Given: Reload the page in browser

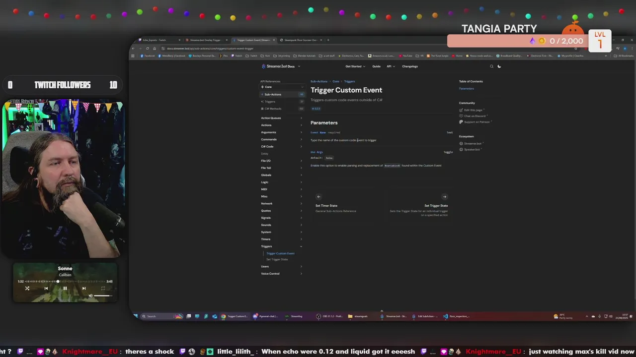Looking at the screenshot, I should tap(147, 49).
